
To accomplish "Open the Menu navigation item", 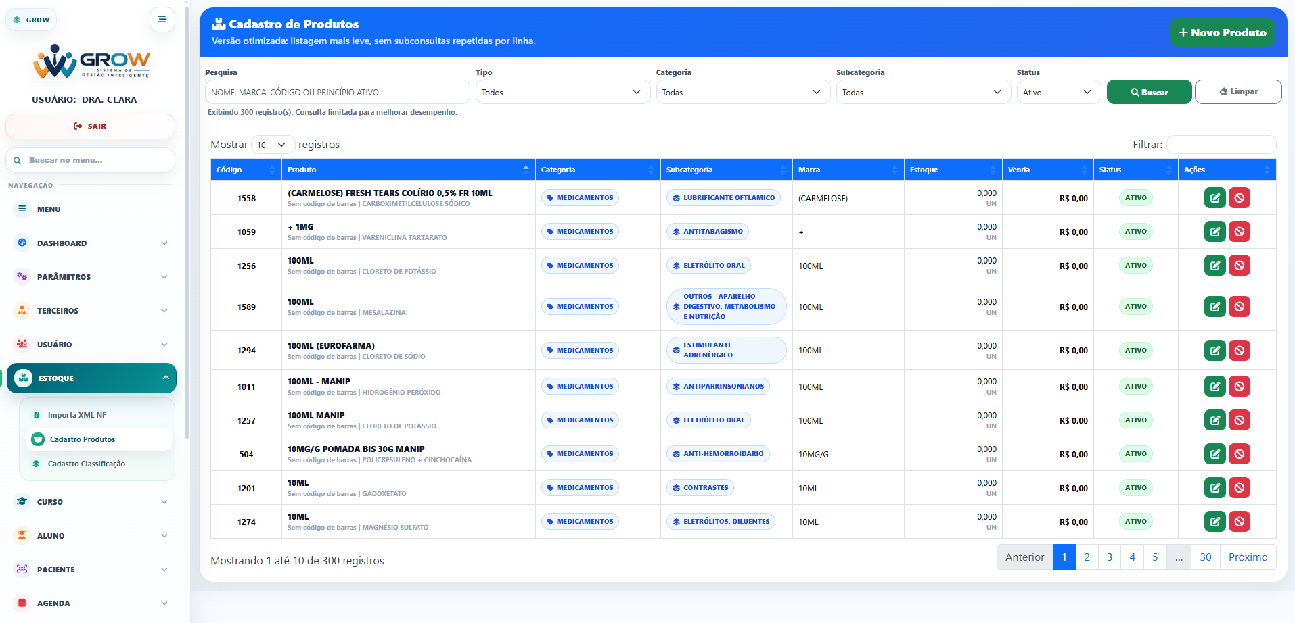I will (91, 209).
